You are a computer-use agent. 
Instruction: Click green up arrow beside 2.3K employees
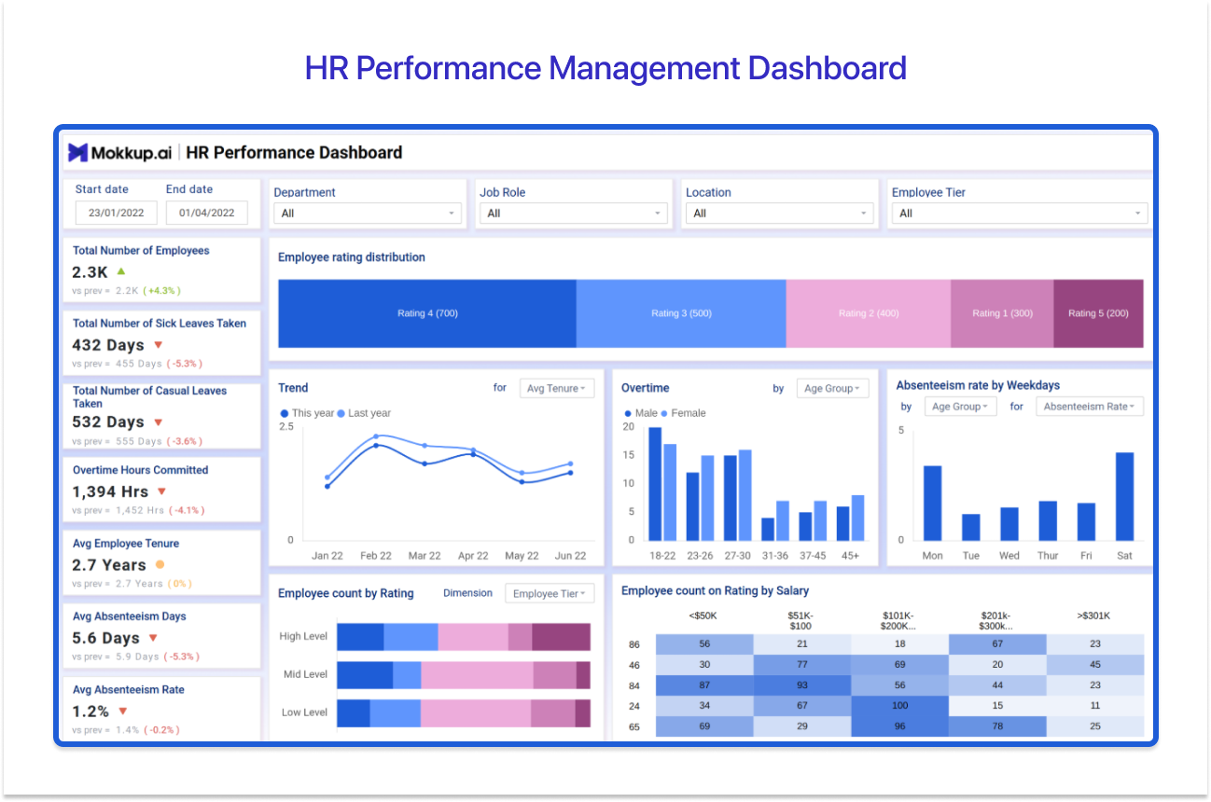tap(120, 271)
